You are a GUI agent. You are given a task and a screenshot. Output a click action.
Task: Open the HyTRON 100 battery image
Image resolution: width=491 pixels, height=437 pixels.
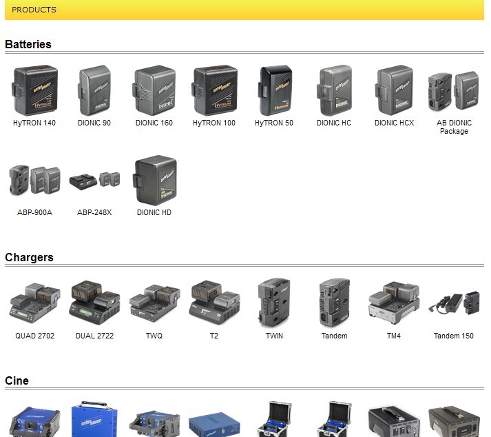click(214, 90)
